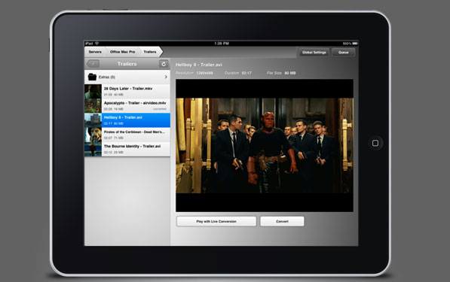
Task: Open the conversion Queue
Action: 344,53
